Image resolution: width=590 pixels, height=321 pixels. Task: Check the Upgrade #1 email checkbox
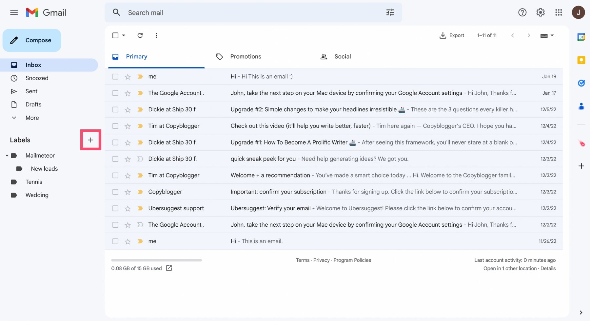(115, 142)
